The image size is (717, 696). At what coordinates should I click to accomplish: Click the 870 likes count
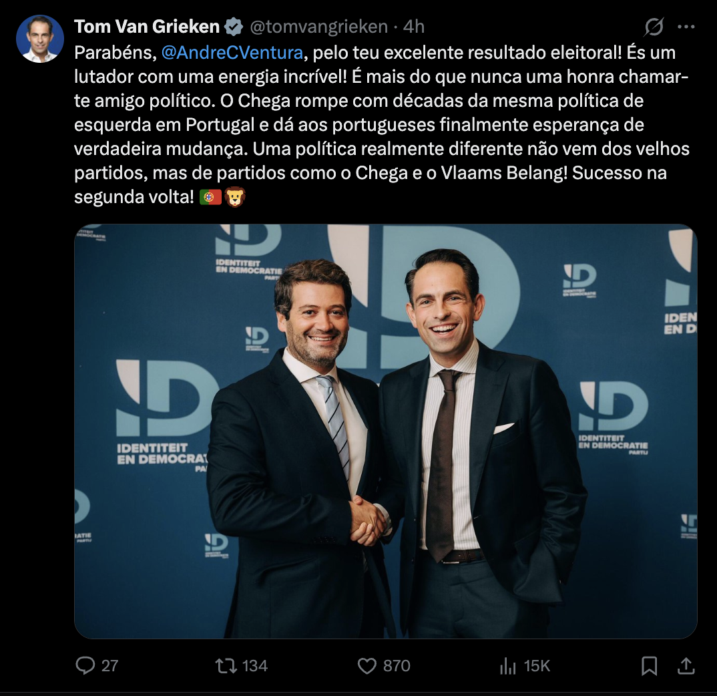coord(397,666)
